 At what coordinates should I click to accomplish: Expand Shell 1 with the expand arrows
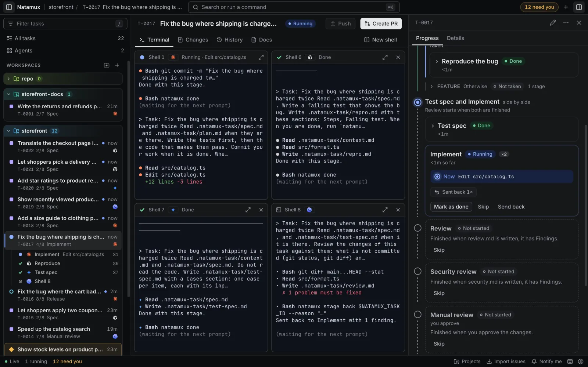[x=261, y=57]
